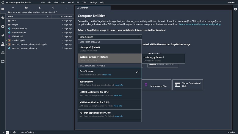Open the Edit menu
This screenshot has height=134, width=238.
point(49,2)
